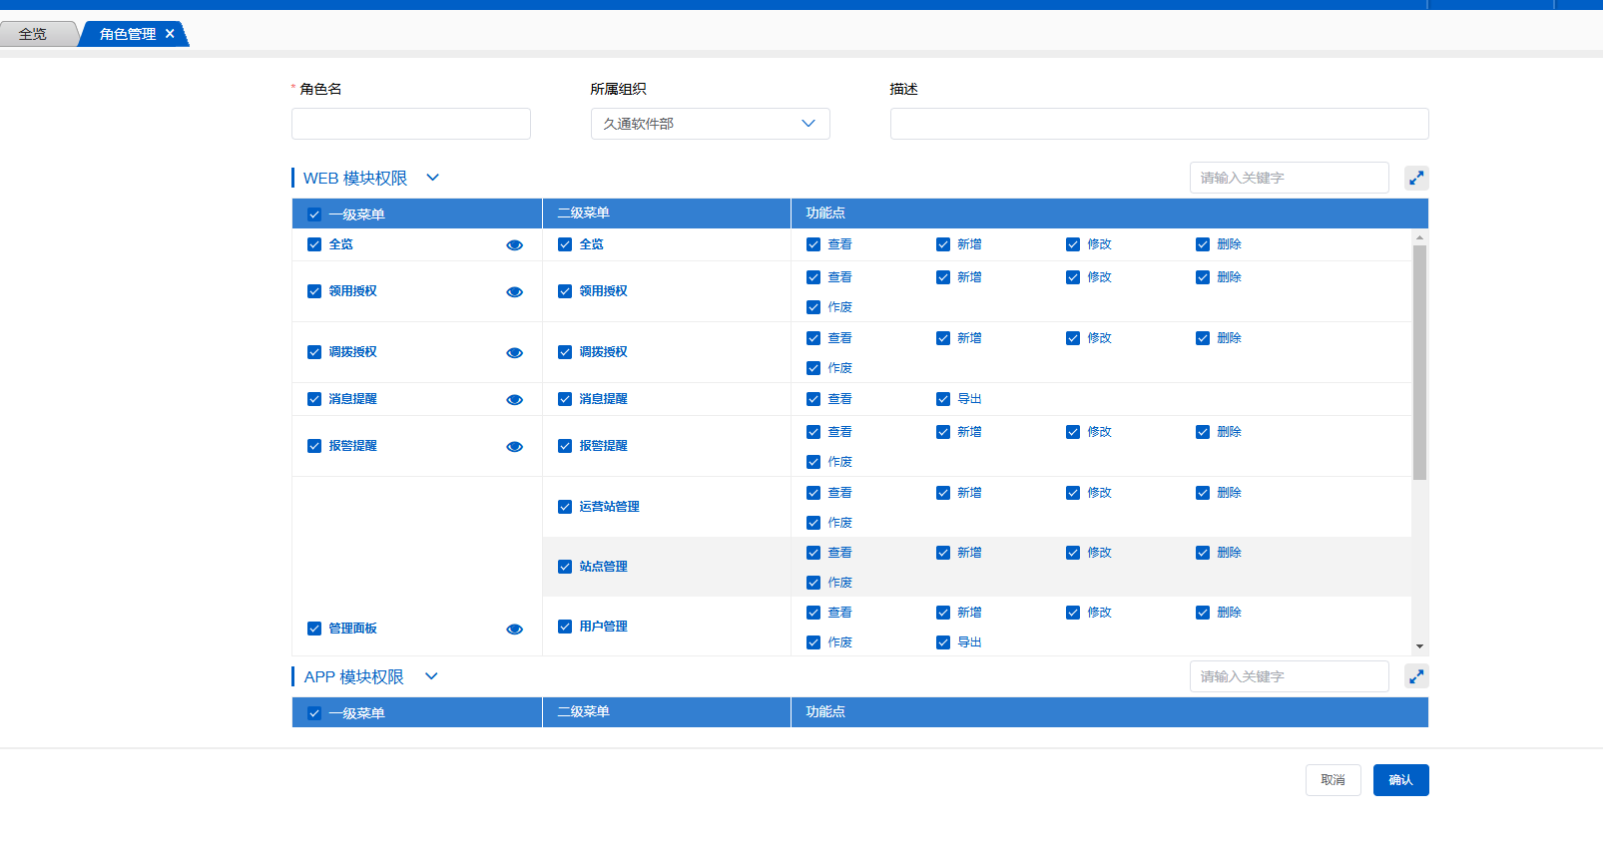Click the 取消 button
The image size is (1603, 846).
(x=1333, y=780)
